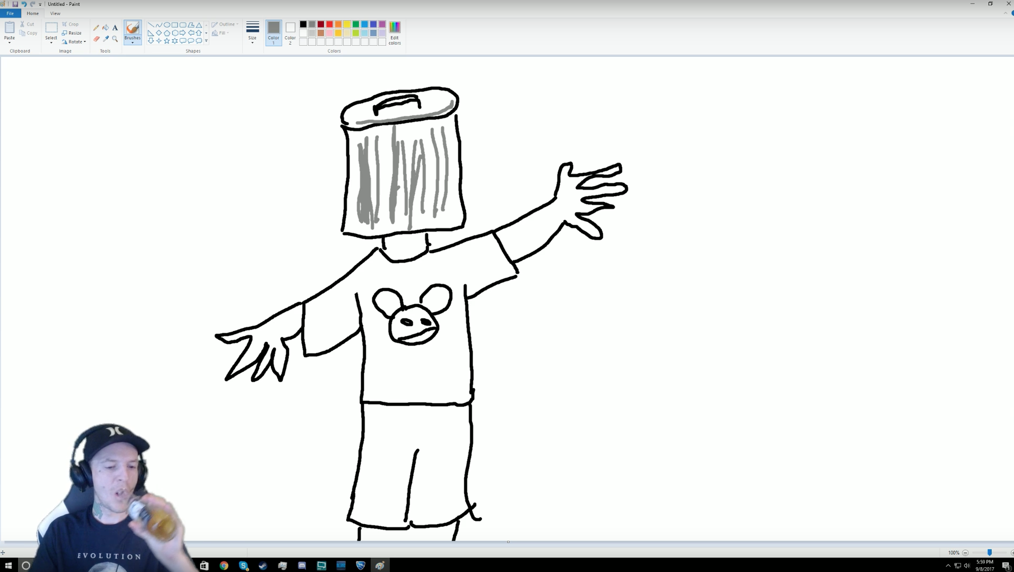Pick the black color swatch
Image resolution: width=1014 pixels, height=572 pixels.
pos(303,24)
